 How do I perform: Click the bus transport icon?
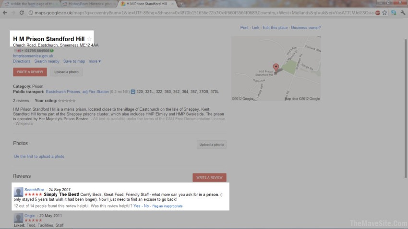[x=133, y=92]
